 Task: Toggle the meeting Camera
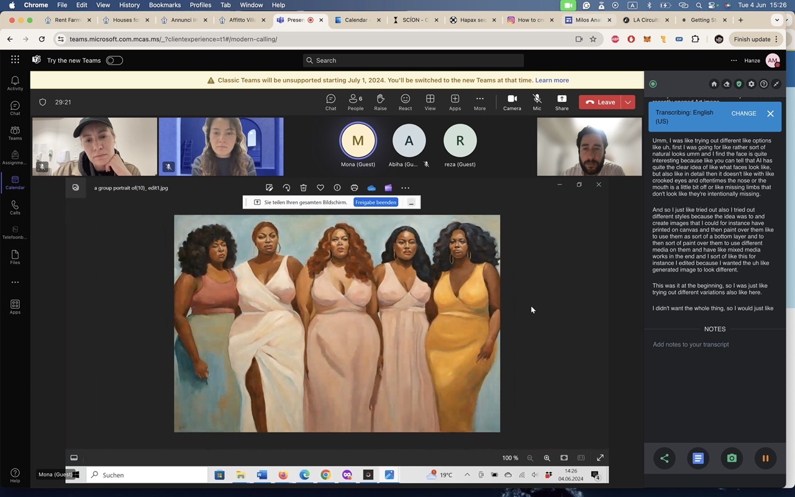(x=512, y=102)
